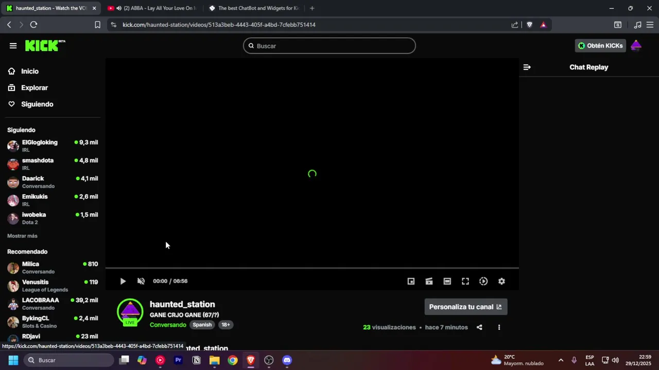Open BykingCL Slots & Casino channel
The width and height of the screenshot is (659, 370).
coord(53,322)
